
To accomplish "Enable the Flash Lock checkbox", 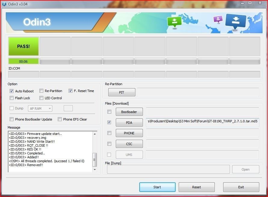I will coord(12,98).
